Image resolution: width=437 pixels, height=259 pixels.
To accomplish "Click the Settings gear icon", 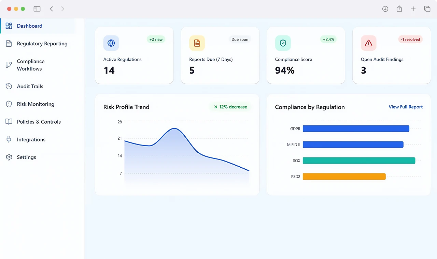I will point(9,157).
